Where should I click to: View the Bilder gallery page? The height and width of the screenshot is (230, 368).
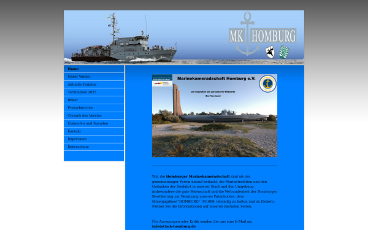[x=94, y=100]
